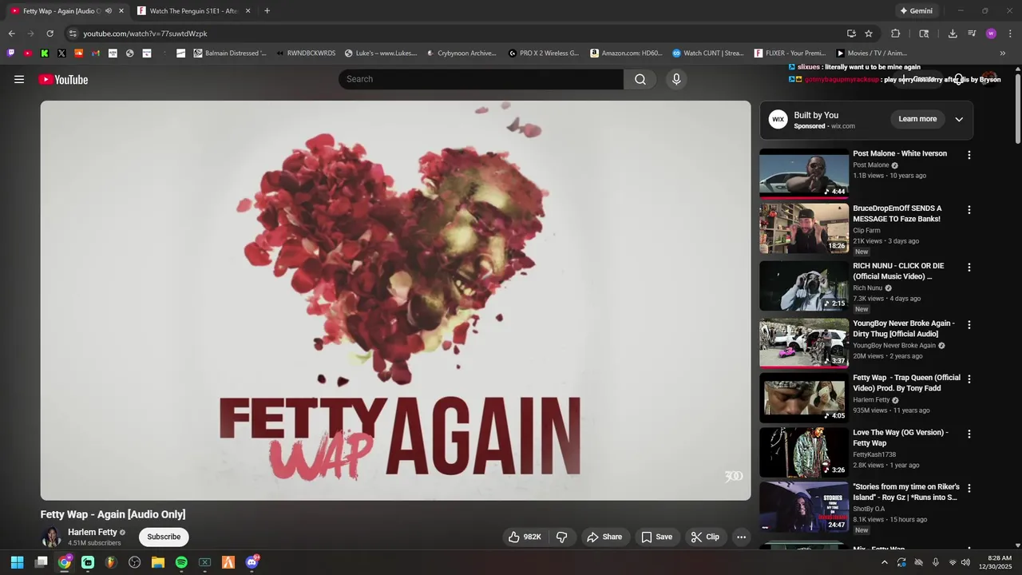
Task: Switch to Watch The Penguin S1E1 tab
Action: [192, 11]
